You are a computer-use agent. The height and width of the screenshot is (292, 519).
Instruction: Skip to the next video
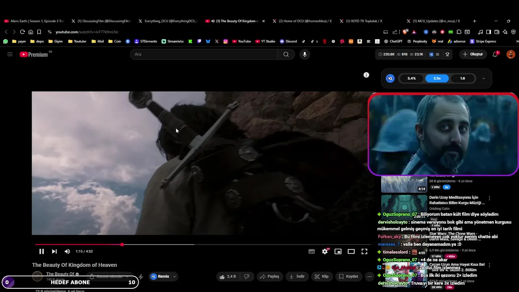[x=54, y=251]
